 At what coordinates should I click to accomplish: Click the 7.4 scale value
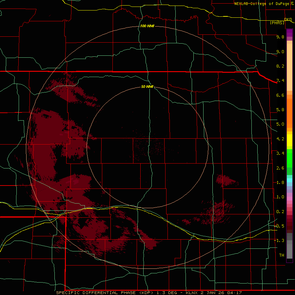(x=280, y=81)
